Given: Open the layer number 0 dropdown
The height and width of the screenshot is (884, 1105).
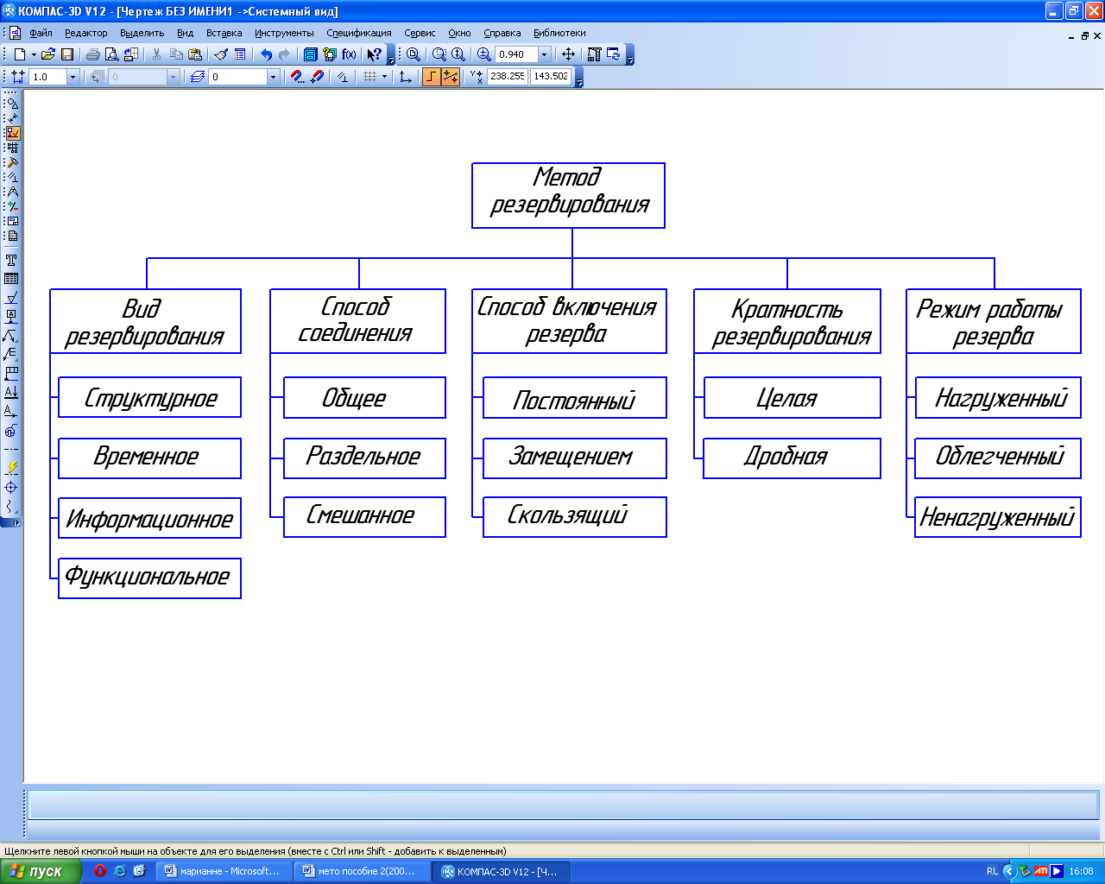Looking at the screenshot, I should (x=274, y=77).
